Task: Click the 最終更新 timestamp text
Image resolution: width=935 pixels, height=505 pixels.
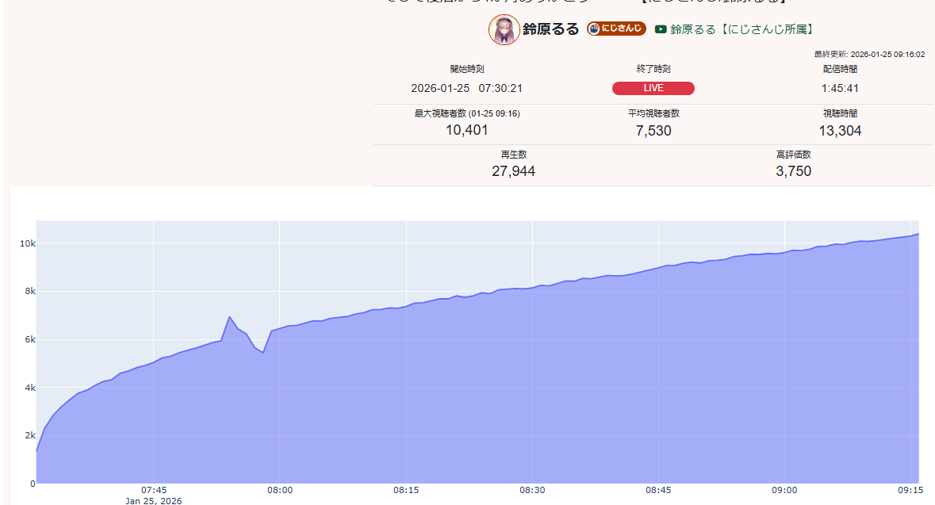Action: point(869,54)
